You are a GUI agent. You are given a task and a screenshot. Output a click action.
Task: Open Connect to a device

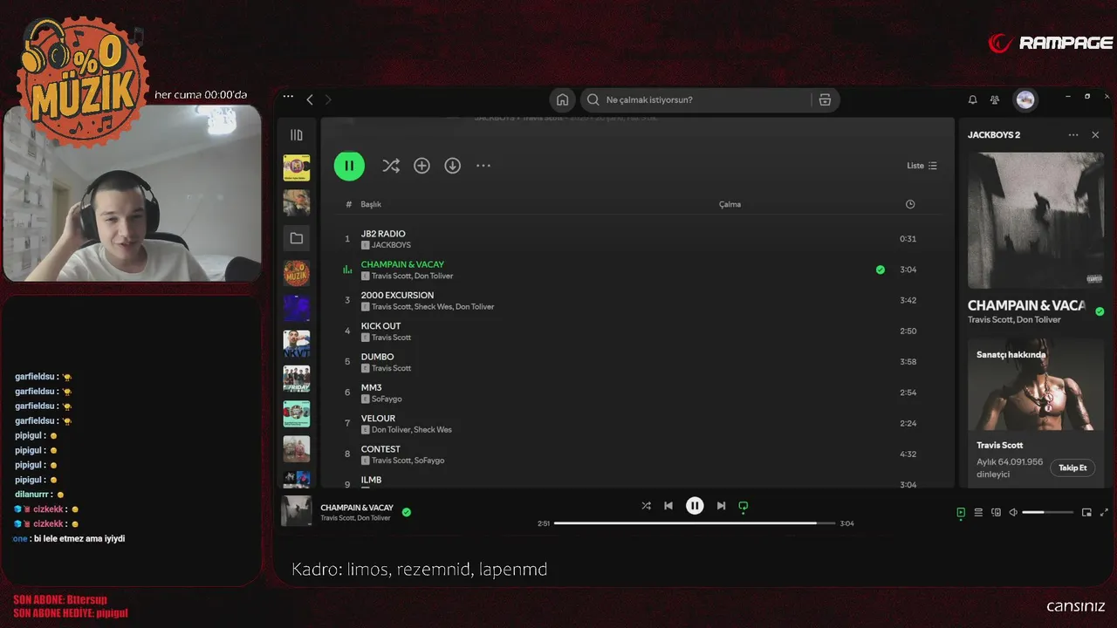pos(996,513)
